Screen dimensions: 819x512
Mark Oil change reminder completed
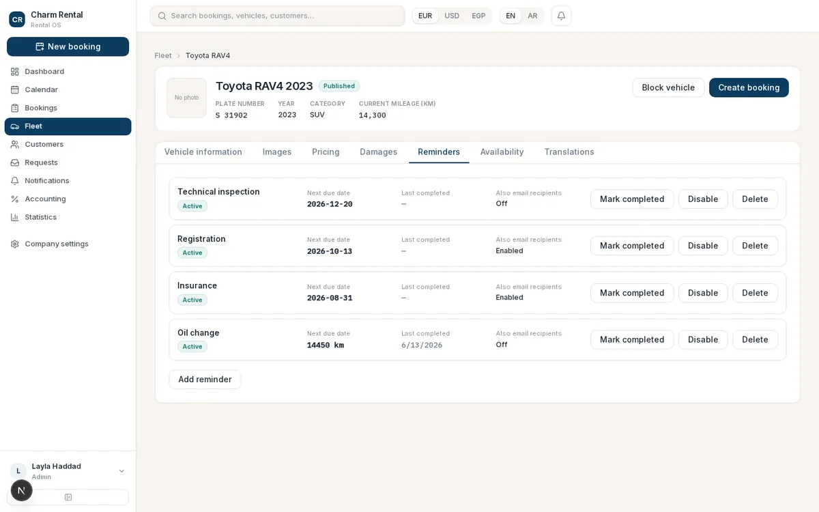(x=632, y=340)
